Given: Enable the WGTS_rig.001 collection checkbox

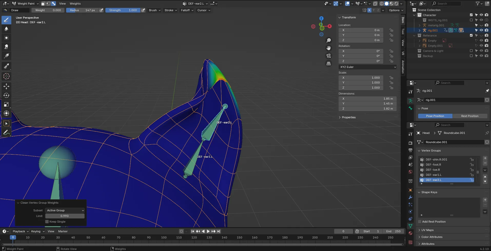Looking at the screenshot, I should coord(471,20).
